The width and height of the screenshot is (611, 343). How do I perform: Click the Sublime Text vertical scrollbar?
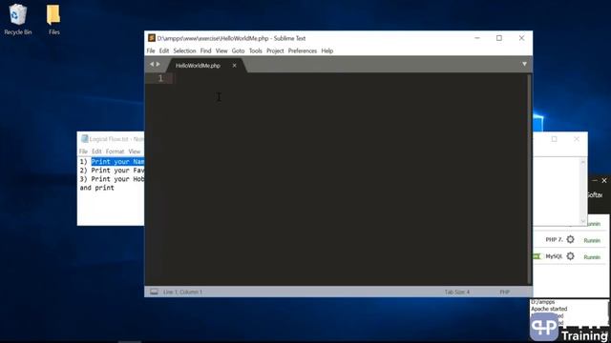pos(529,179)
